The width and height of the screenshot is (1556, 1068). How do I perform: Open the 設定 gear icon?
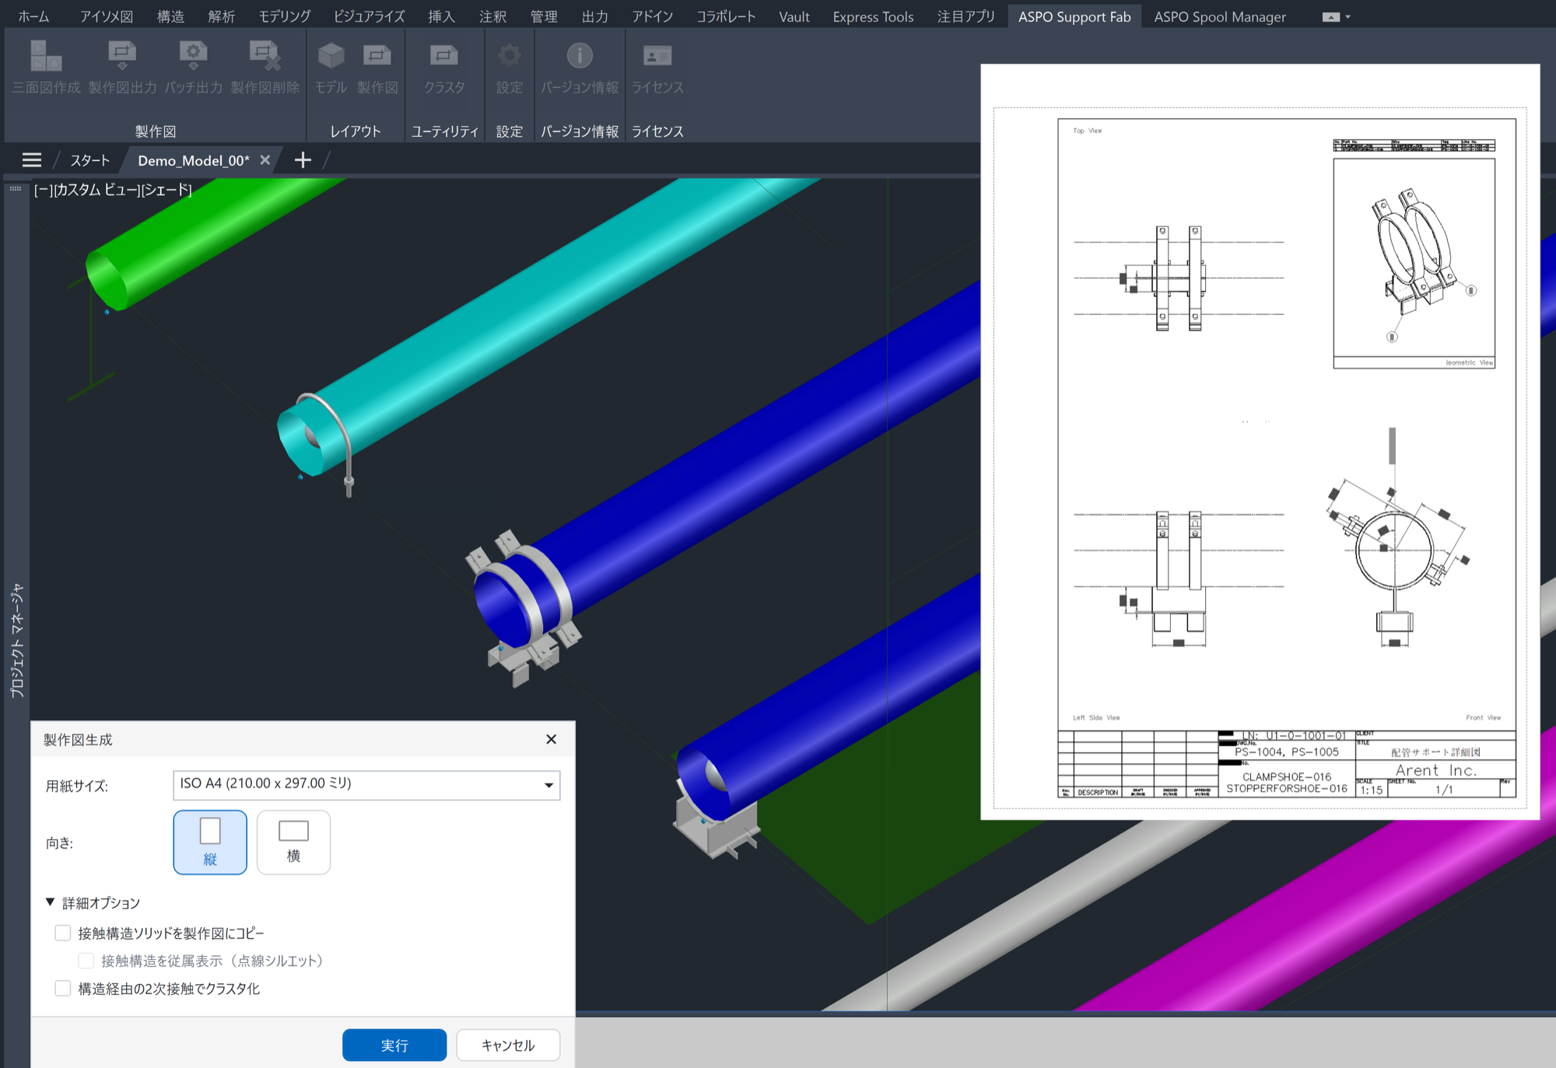[510, 57]
